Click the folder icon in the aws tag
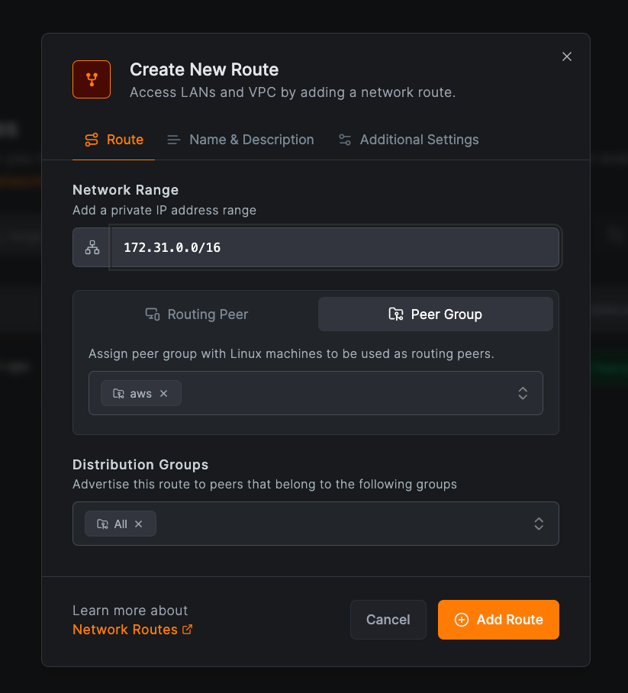628x693 pixels. [118, 394]
